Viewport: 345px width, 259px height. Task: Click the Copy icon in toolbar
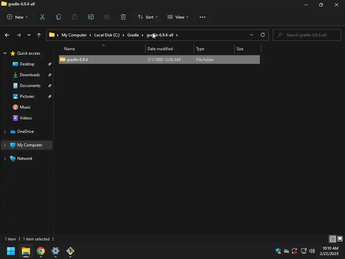pyautogui.click(x=59, y=17)
